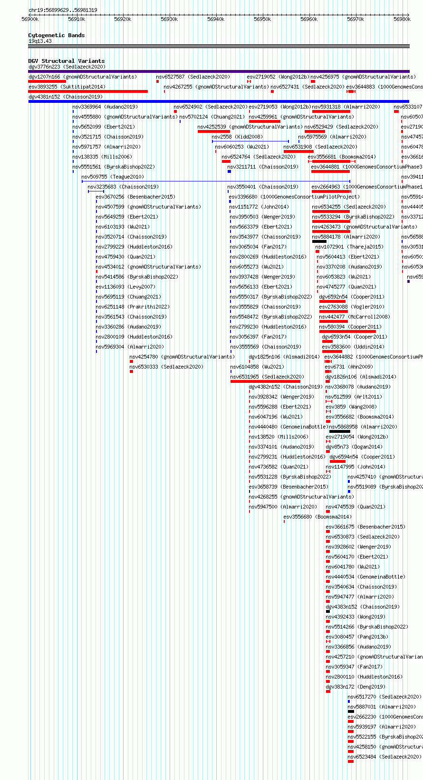Open nsv3235683 (Chaisson2019) variant
Viewport: 423px width, 780px height.
click(x=123, y=187)
